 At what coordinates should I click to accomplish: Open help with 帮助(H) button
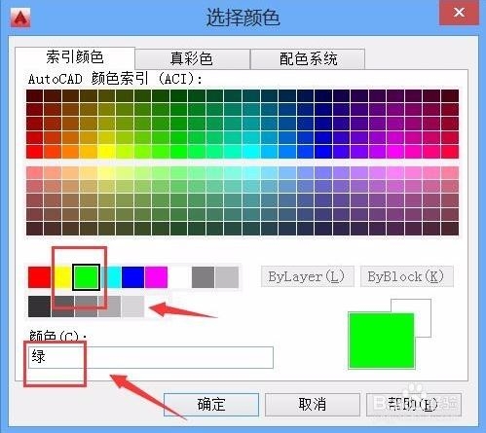[414, 405]
